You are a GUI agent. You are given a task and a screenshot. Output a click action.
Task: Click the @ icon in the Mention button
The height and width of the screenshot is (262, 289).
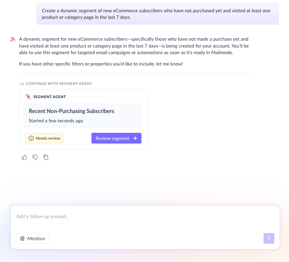(x=23, y=238)
